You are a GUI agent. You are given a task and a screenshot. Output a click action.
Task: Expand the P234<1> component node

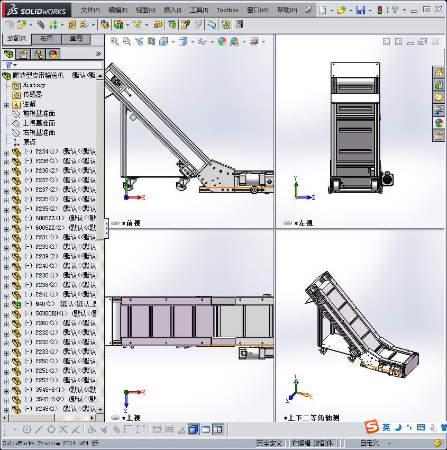tap(6, 153)
